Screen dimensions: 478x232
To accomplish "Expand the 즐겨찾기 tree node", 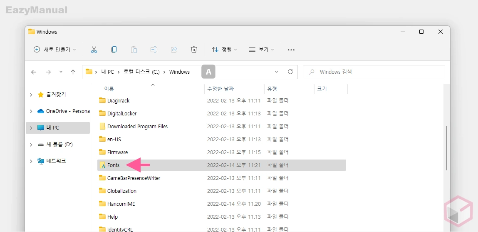I will click(x=31, y=95).
